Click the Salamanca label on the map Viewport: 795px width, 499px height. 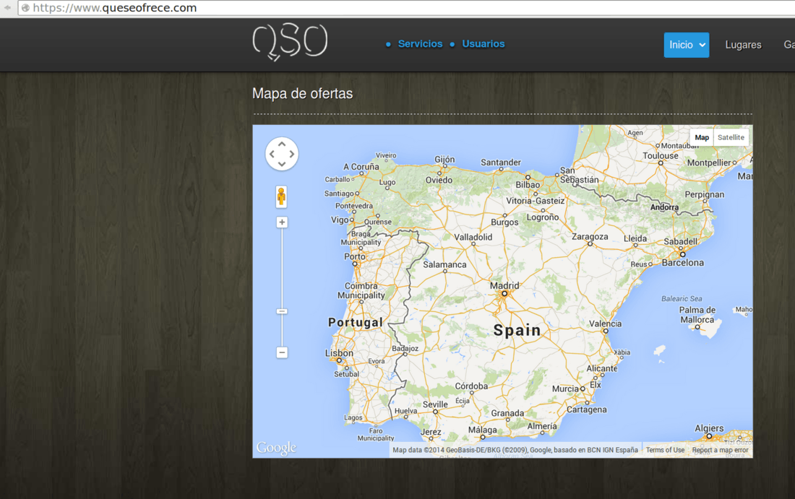click(444, 264)
